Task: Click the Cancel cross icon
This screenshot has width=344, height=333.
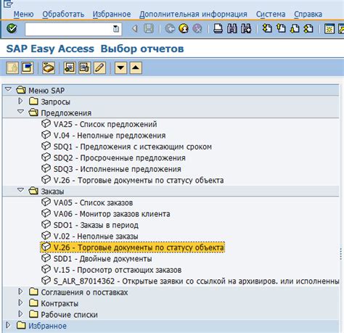Action: coord(197,28)
